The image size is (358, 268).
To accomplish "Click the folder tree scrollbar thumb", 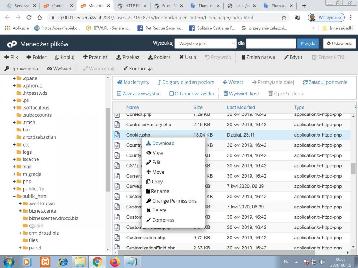I will coord(108,149).
